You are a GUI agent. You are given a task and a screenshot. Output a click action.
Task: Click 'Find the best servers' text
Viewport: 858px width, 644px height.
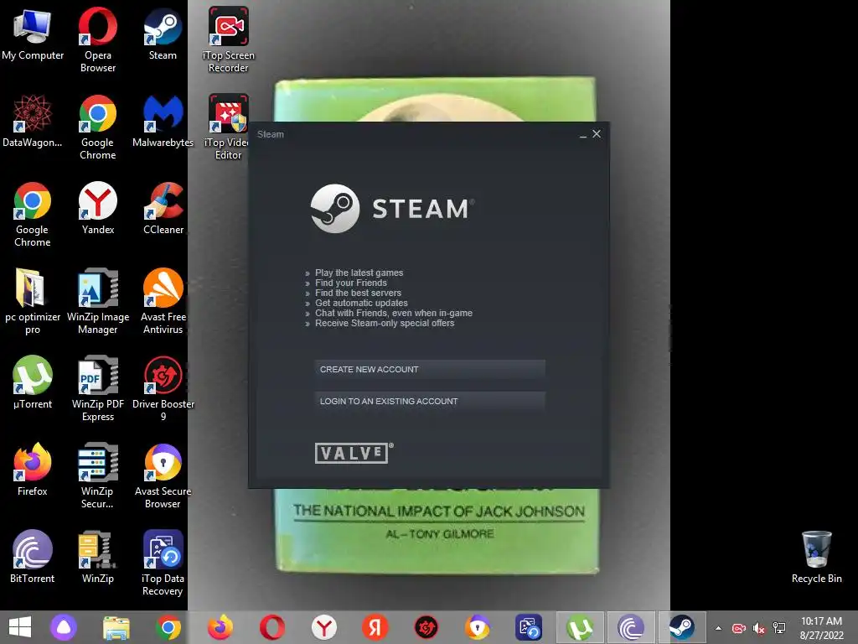(358, 293)
